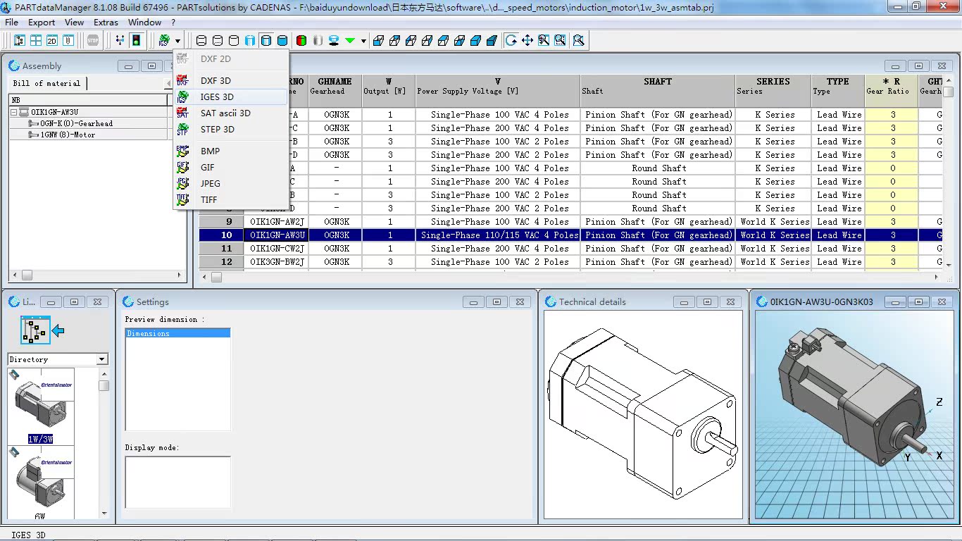Viewport: 962px width, 541px height.
Task: Open the Window menu
Action: [144, 22]
